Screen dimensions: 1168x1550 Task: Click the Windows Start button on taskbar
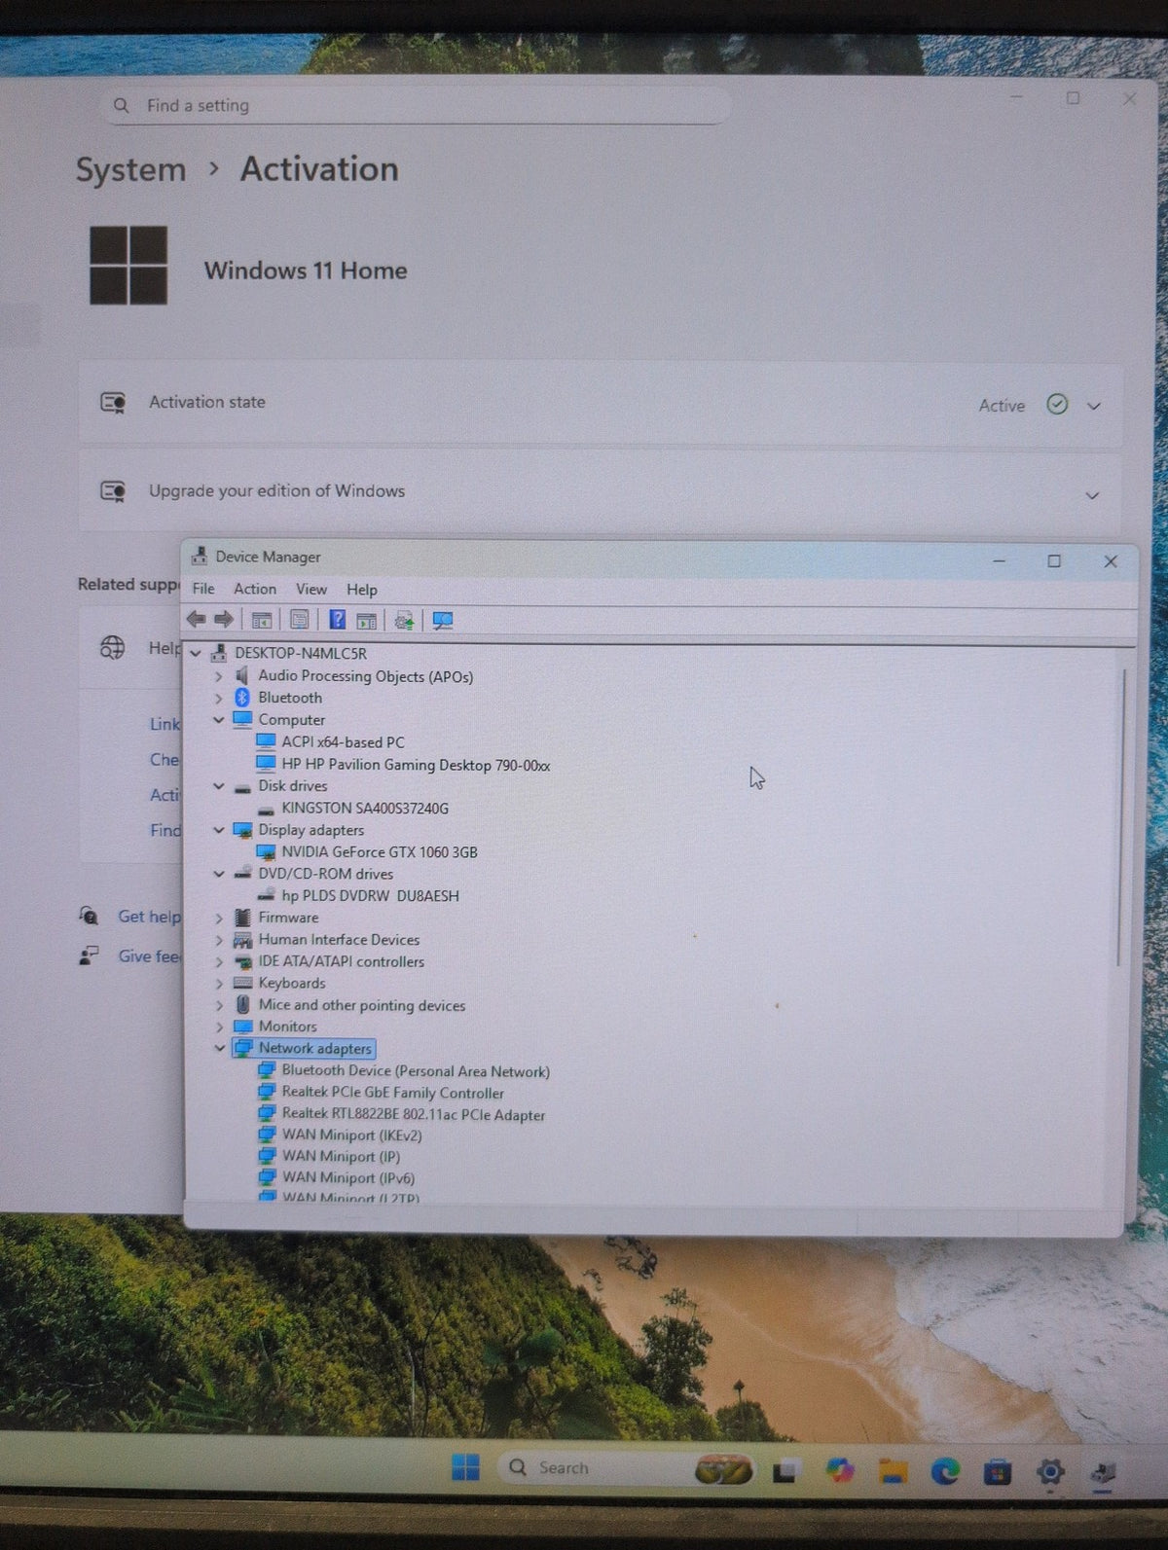[465, 1467]
